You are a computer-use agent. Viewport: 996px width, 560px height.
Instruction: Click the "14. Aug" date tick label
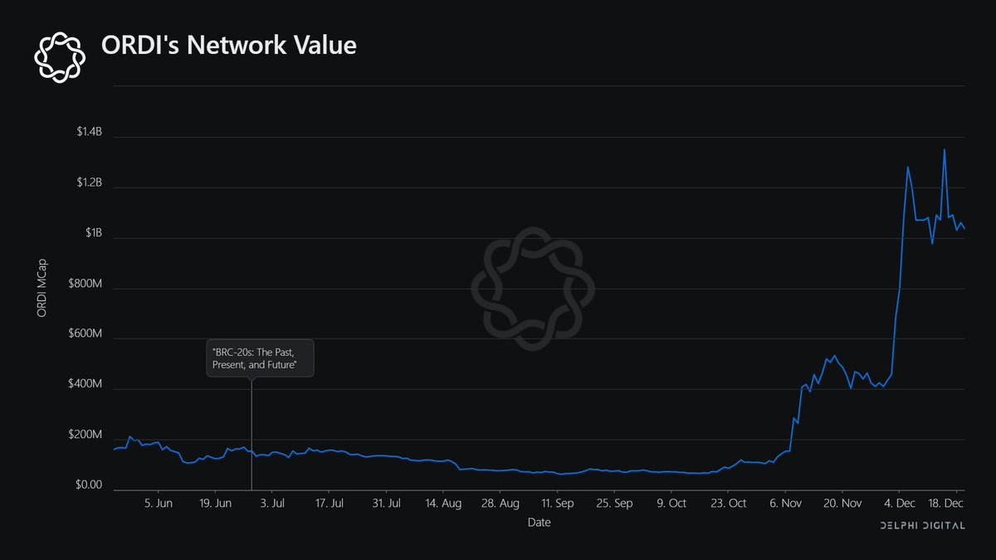(x=444, y=503)
